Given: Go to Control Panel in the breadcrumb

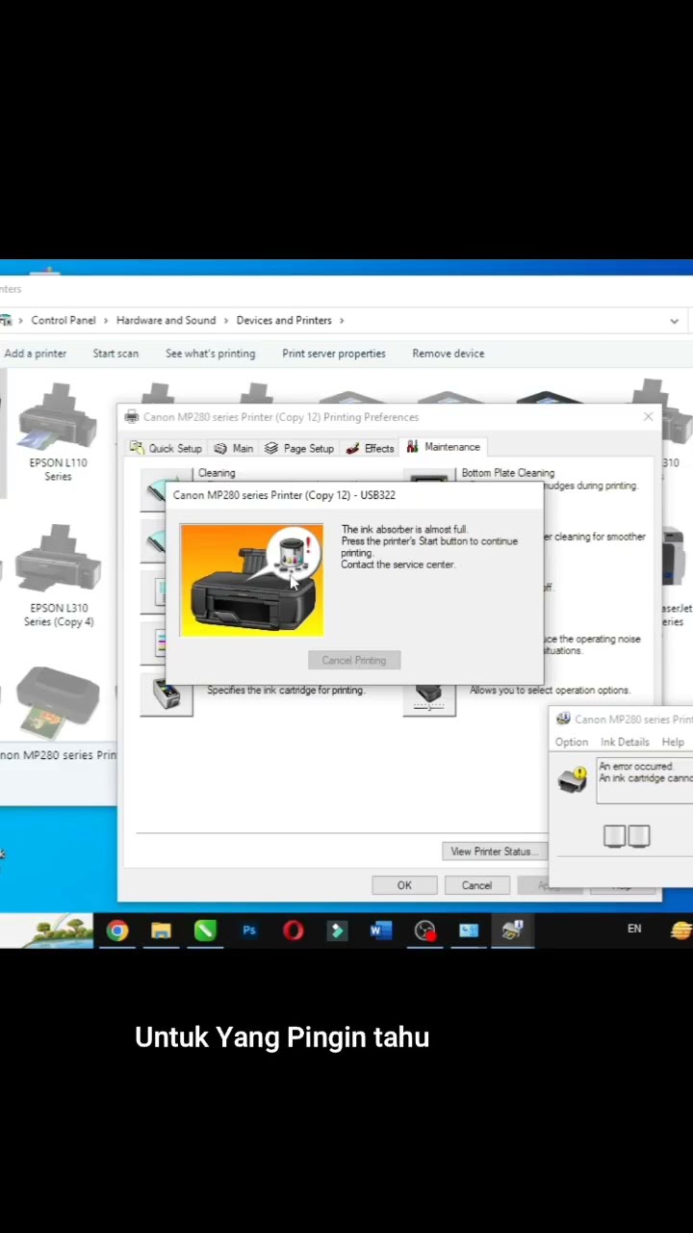Looking at the screenshot, I should pos(64,320).
